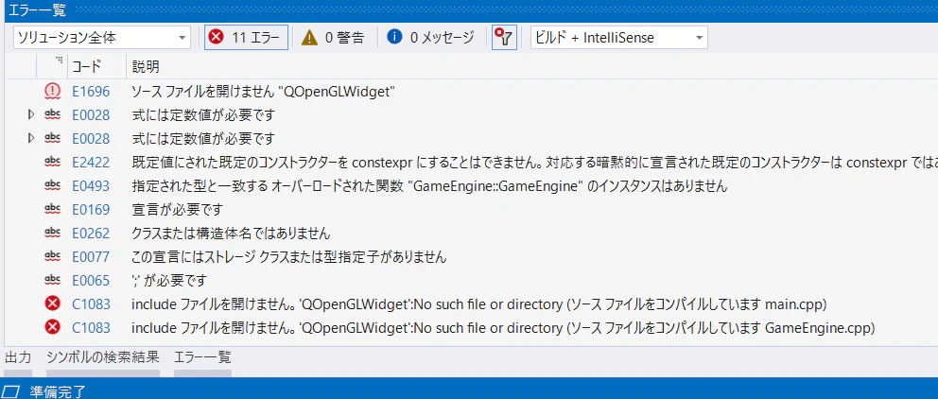Select 'ソース ファイルを開けません "QOpenGLWidget"' description
Viewport: 938px width, 399px height.
(264, 92)
